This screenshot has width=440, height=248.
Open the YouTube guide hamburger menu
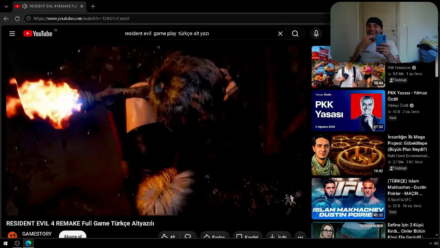coord(12,33)
